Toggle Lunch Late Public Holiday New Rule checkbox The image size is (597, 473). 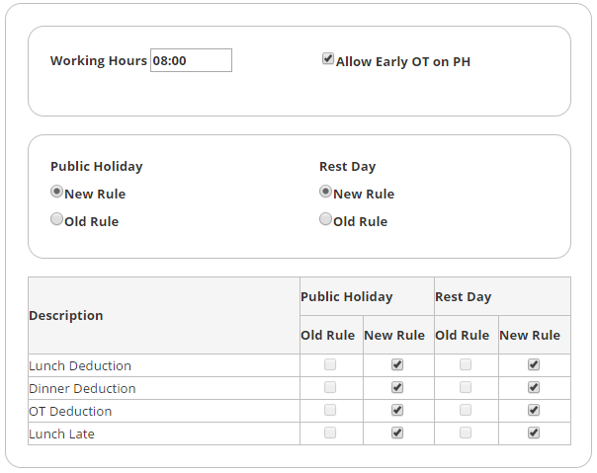click(x=397, y=433)
